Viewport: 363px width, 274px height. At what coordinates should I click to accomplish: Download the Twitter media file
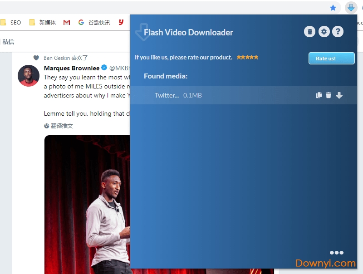[x=339, y=95]
